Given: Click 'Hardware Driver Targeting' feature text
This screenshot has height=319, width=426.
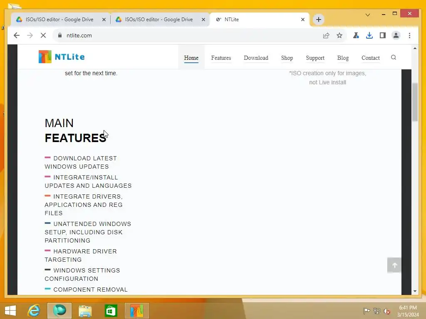Looking at the screenshot, I should click(81, 255).
